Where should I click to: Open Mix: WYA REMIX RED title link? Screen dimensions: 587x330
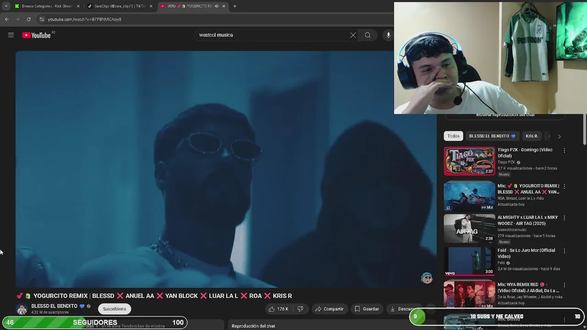pos(528,287)
